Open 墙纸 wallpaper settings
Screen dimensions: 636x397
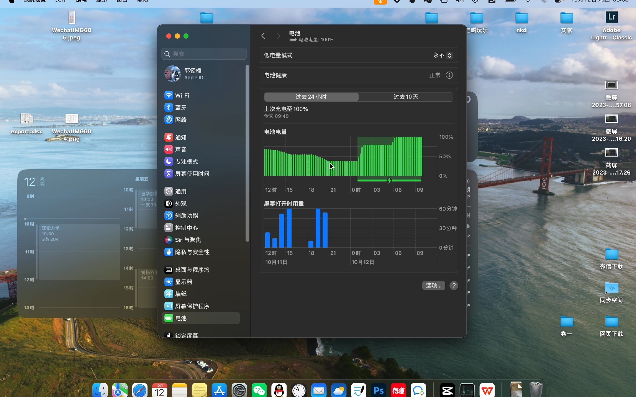point(201,294)
